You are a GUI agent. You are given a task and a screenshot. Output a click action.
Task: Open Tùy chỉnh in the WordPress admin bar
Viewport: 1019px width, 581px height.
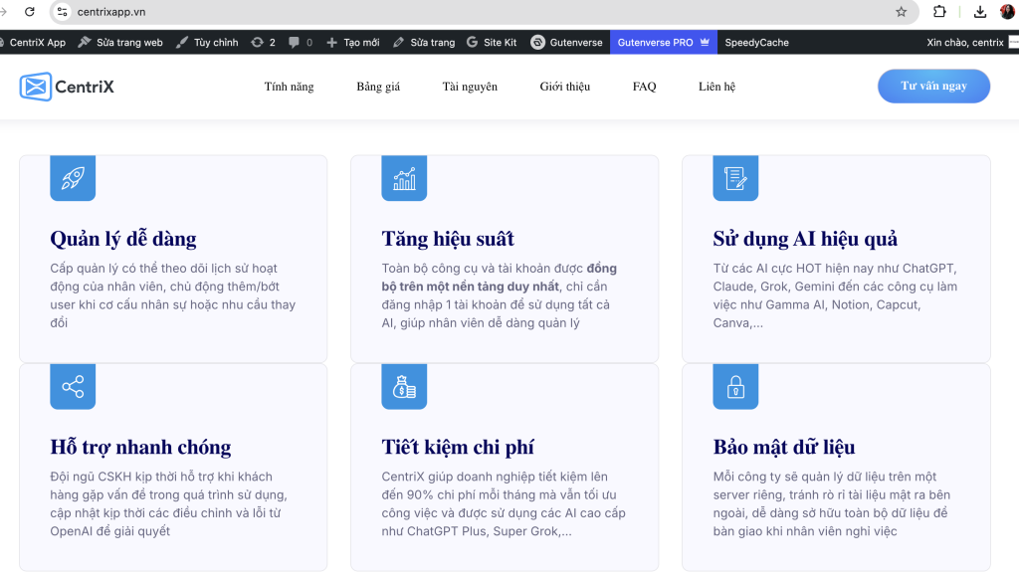(x=207, y=43)
